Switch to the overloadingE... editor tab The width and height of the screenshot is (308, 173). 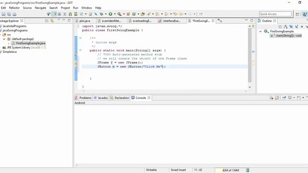[142, 21]
